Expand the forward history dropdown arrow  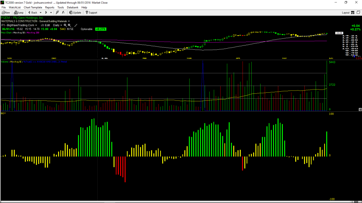click(51, 13)
